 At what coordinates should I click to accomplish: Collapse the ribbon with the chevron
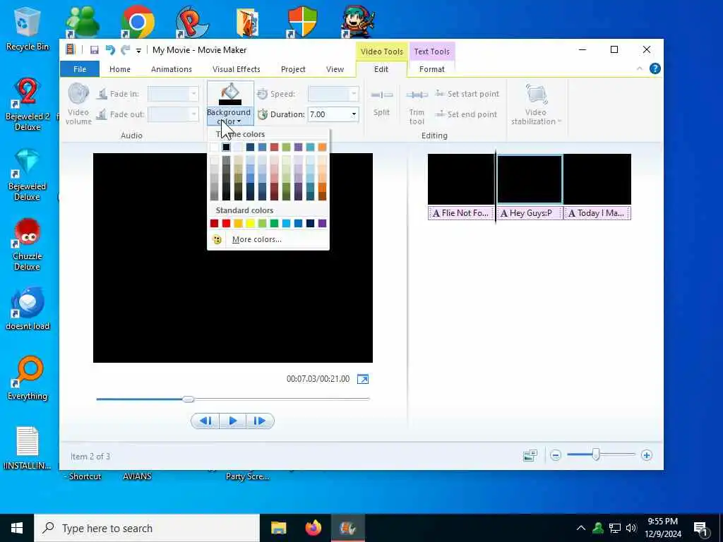point(640,68)
